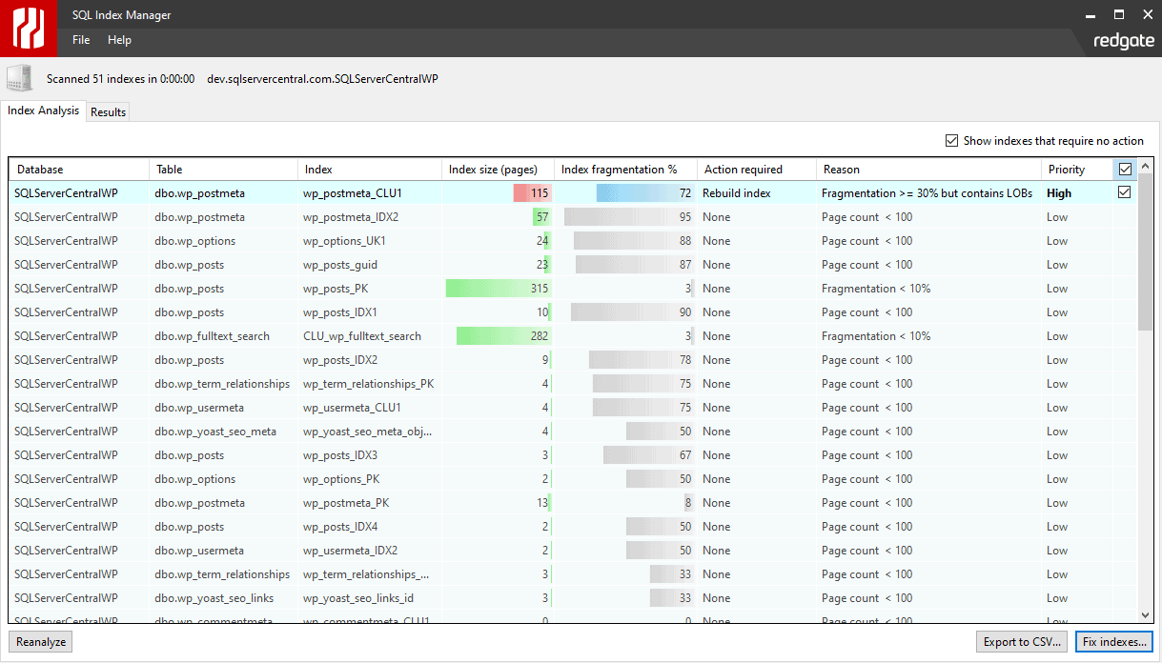Switch to the Results tab

tap(108, 111)
